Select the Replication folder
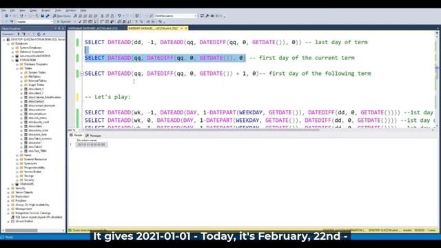Image resolution: width=441 pixels, height=248 pixels. tap(22, 196)
